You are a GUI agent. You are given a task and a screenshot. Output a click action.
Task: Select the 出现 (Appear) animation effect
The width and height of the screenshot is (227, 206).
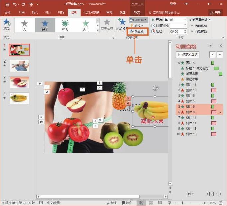pos(65,25)
